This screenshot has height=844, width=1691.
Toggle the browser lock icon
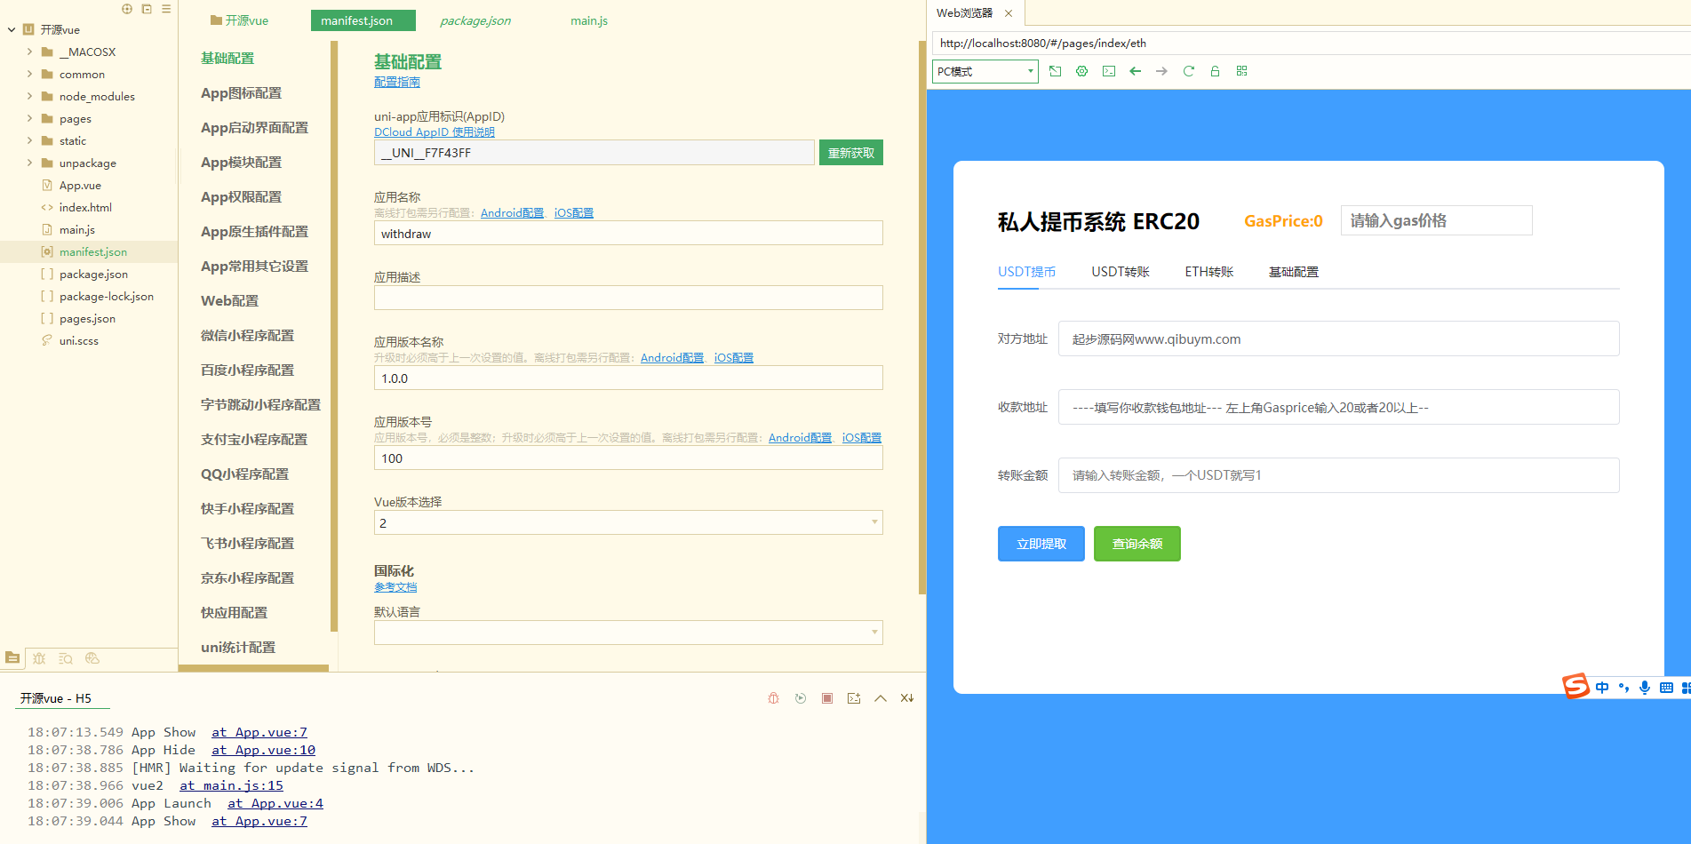(1215, 71)
